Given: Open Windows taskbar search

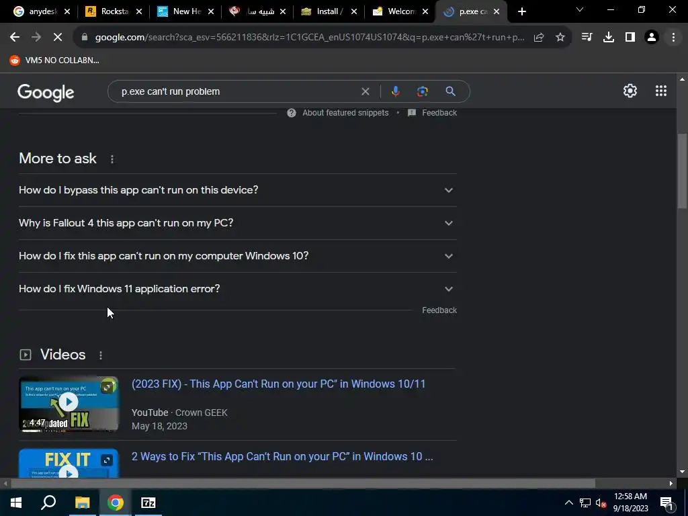Looking at the screenshot, I should [48, 503].
